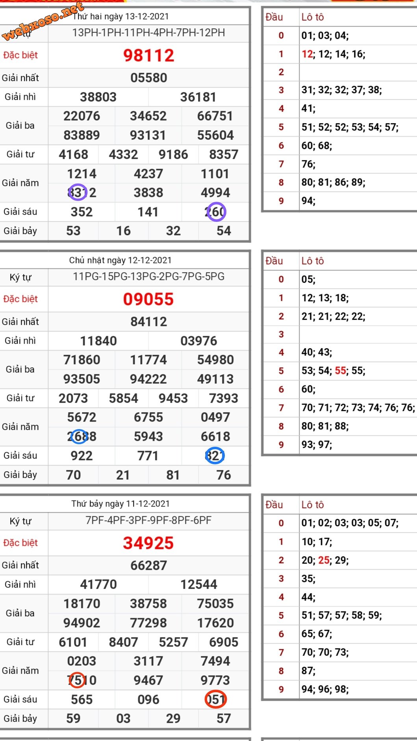Screen dimensions: 417x741
Task: Click the date header 'Thứ hai ngày 13-12-2021'
Action: click(120, 17)
